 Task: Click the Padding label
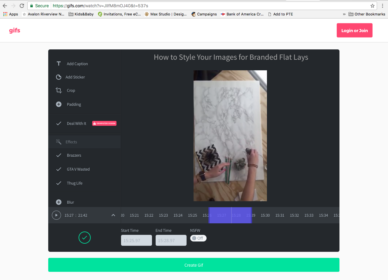(74, 104)
